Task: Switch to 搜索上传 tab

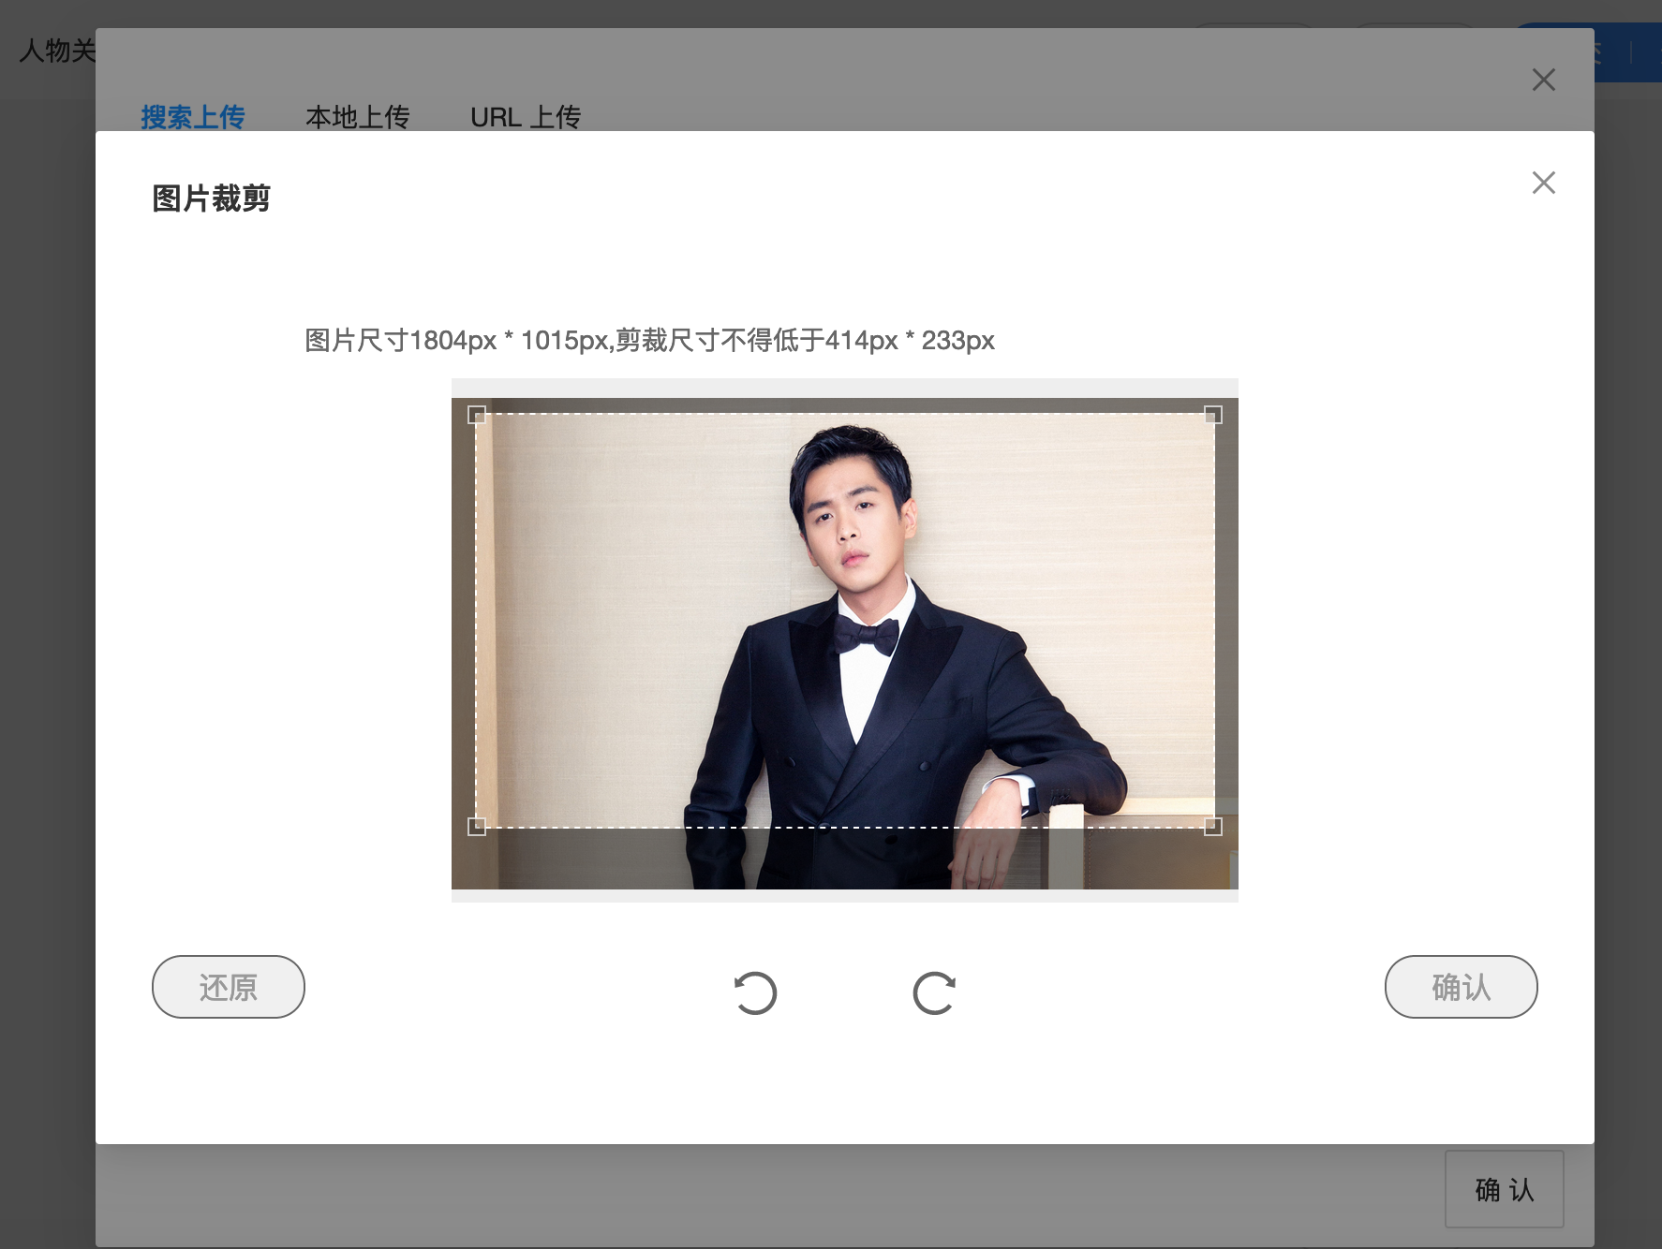Action: (193, 117)
